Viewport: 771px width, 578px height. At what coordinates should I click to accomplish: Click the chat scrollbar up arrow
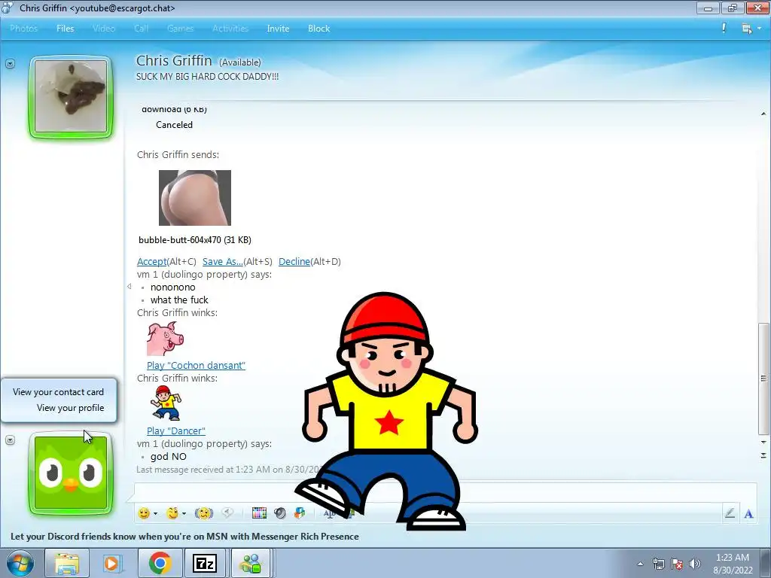[763, 114]
